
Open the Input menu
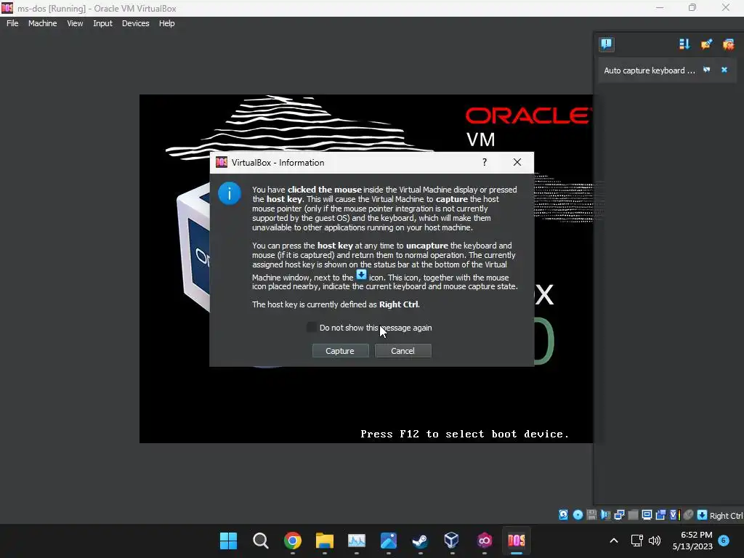(x=102, y=23)
